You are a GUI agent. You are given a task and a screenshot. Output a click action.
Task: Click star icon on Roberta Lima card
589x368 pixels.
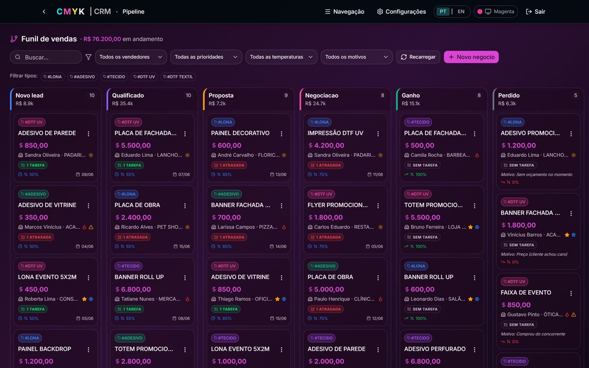click(x=84, y=299)
